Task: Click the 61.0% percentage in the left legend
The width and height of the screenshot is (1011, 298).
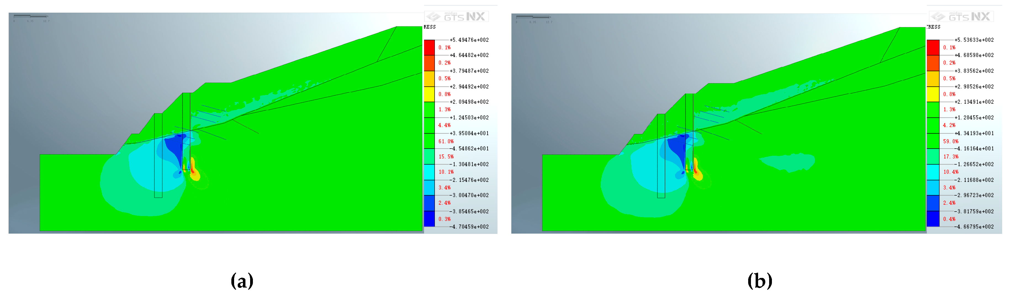Action: tap(446, 141)
